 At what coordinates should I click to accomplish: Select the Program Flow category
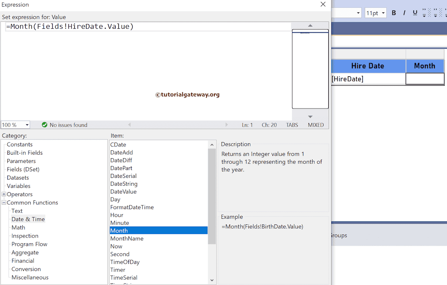pyautogui.click(x=29, y=244)
